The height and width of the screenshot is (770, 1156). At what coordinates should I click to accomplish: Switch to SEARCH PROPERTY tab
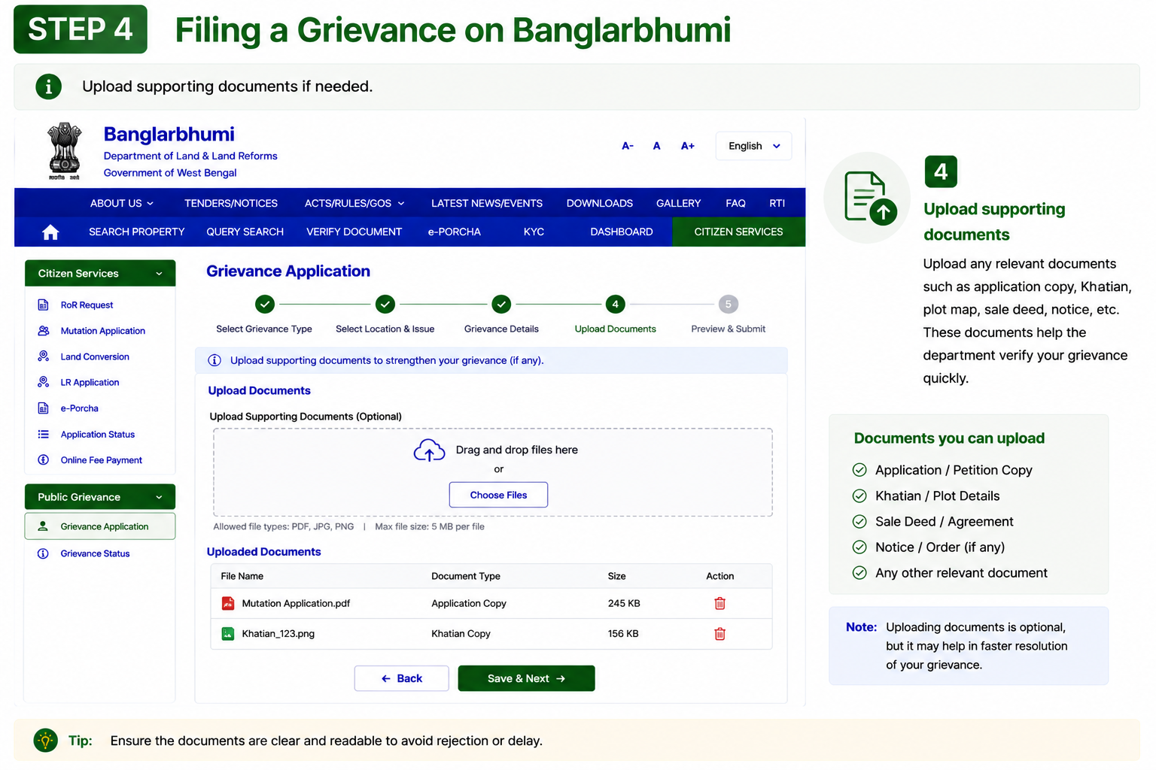[137, 232]
